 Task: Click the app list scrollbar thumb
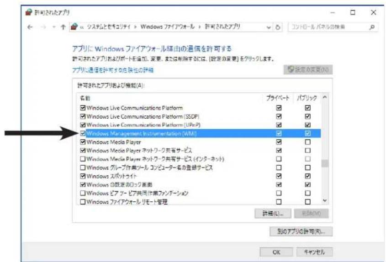pos(325,163)
